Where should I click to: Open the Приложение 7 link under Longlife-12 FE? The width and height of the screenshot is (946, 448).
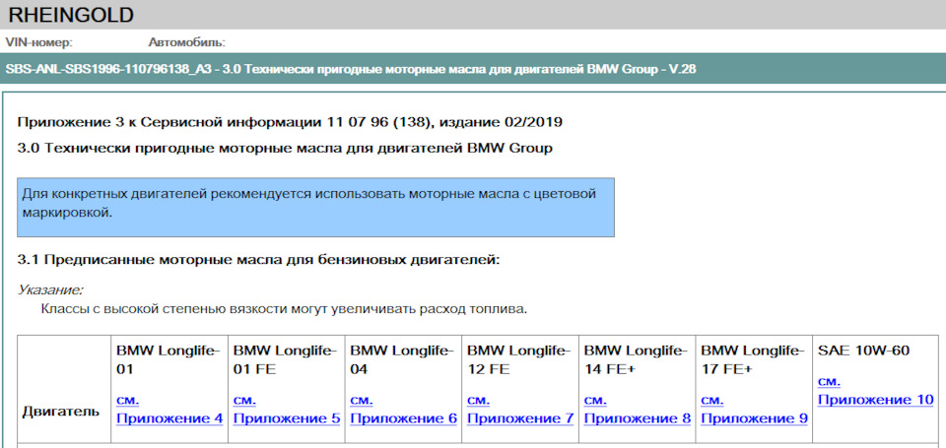520,418
